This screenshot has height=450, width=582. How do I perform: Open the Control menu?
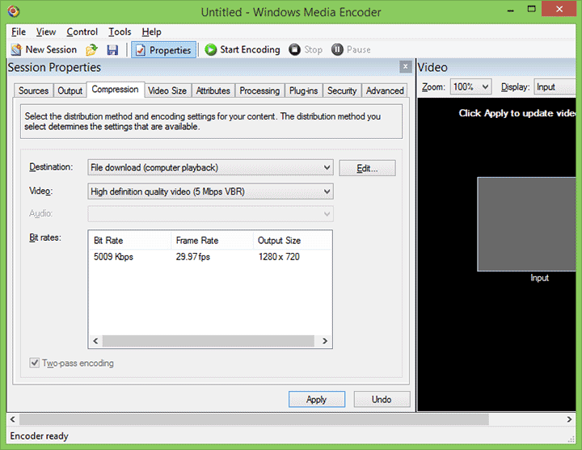click(x=82, y=32)
